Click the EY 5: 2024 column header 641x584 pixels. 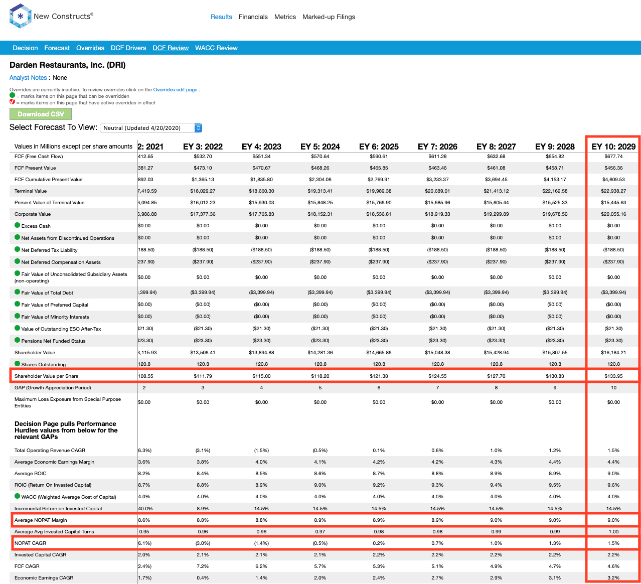(320, 147)
